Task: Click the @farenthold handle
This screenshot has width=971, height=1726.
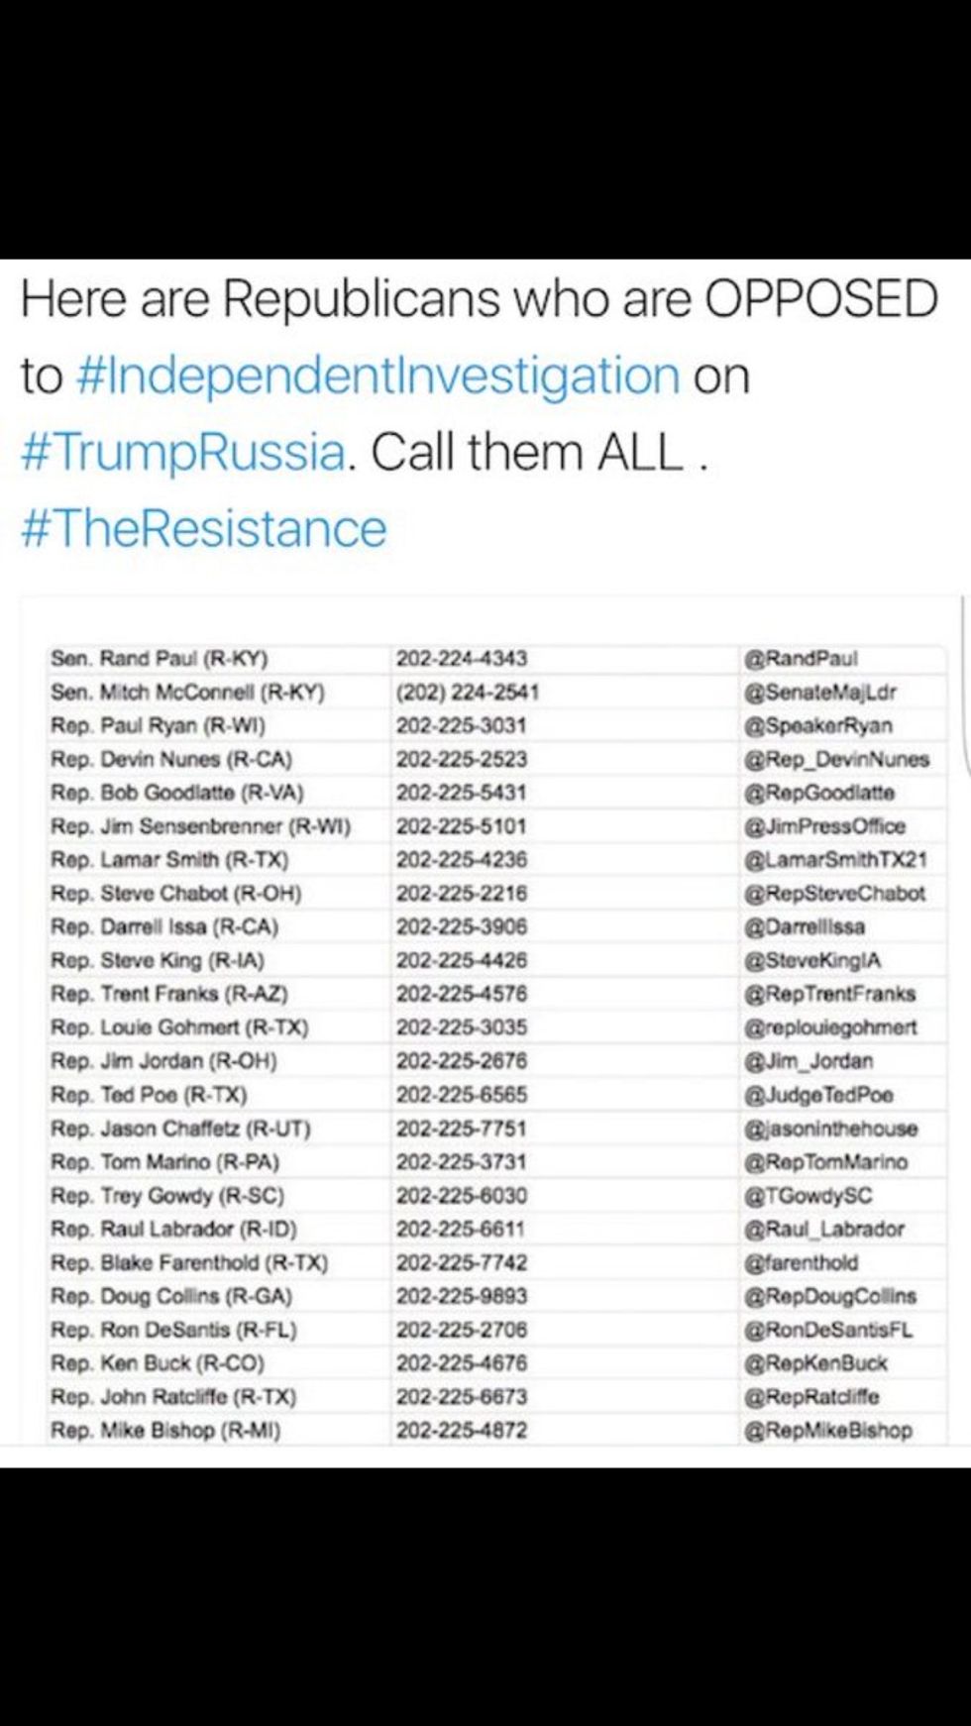Action: [802, 1263]
